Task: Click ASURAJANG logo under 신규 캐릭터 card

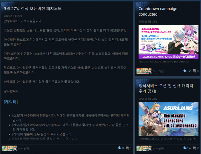Action: [x=144, y=148]
